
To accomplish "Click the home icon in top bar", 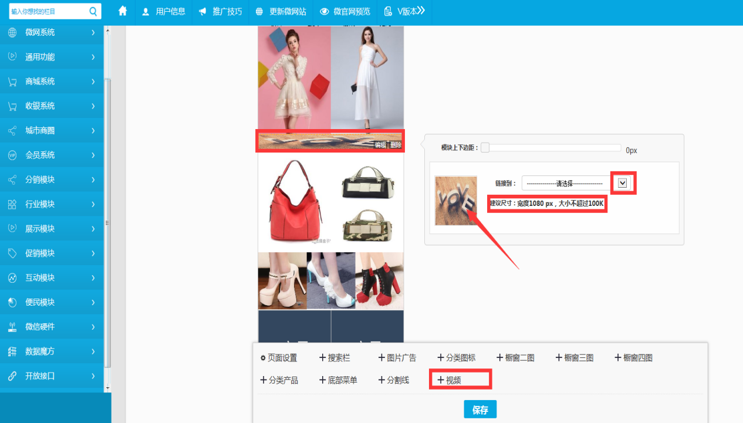I will click(x=123, y=11).
